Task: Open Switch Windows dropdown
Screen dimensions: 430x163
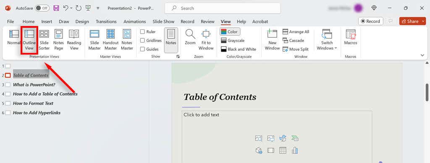Action: [327, 40]
